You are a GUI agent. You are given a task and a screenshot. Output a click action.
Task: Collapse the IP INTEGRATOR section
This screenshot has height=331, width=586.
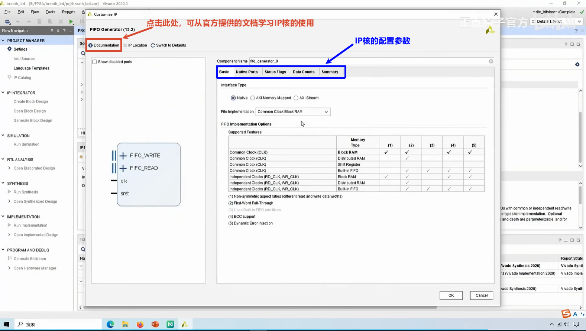3,93
